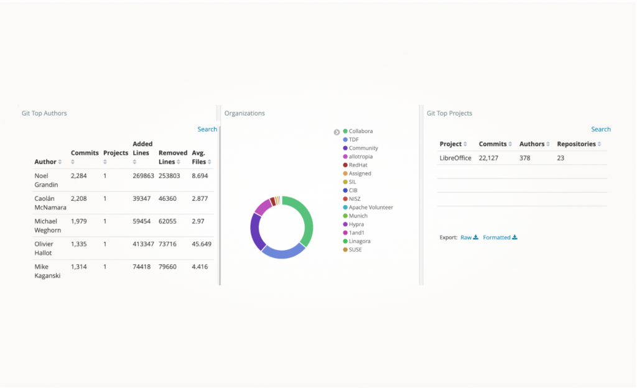The image size is (637, 388).
Task: Click 253803 removed lines cell
Action: point(169,176)
